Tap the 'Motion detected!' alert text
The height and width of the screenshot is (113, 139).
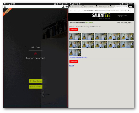pos(36,58)
